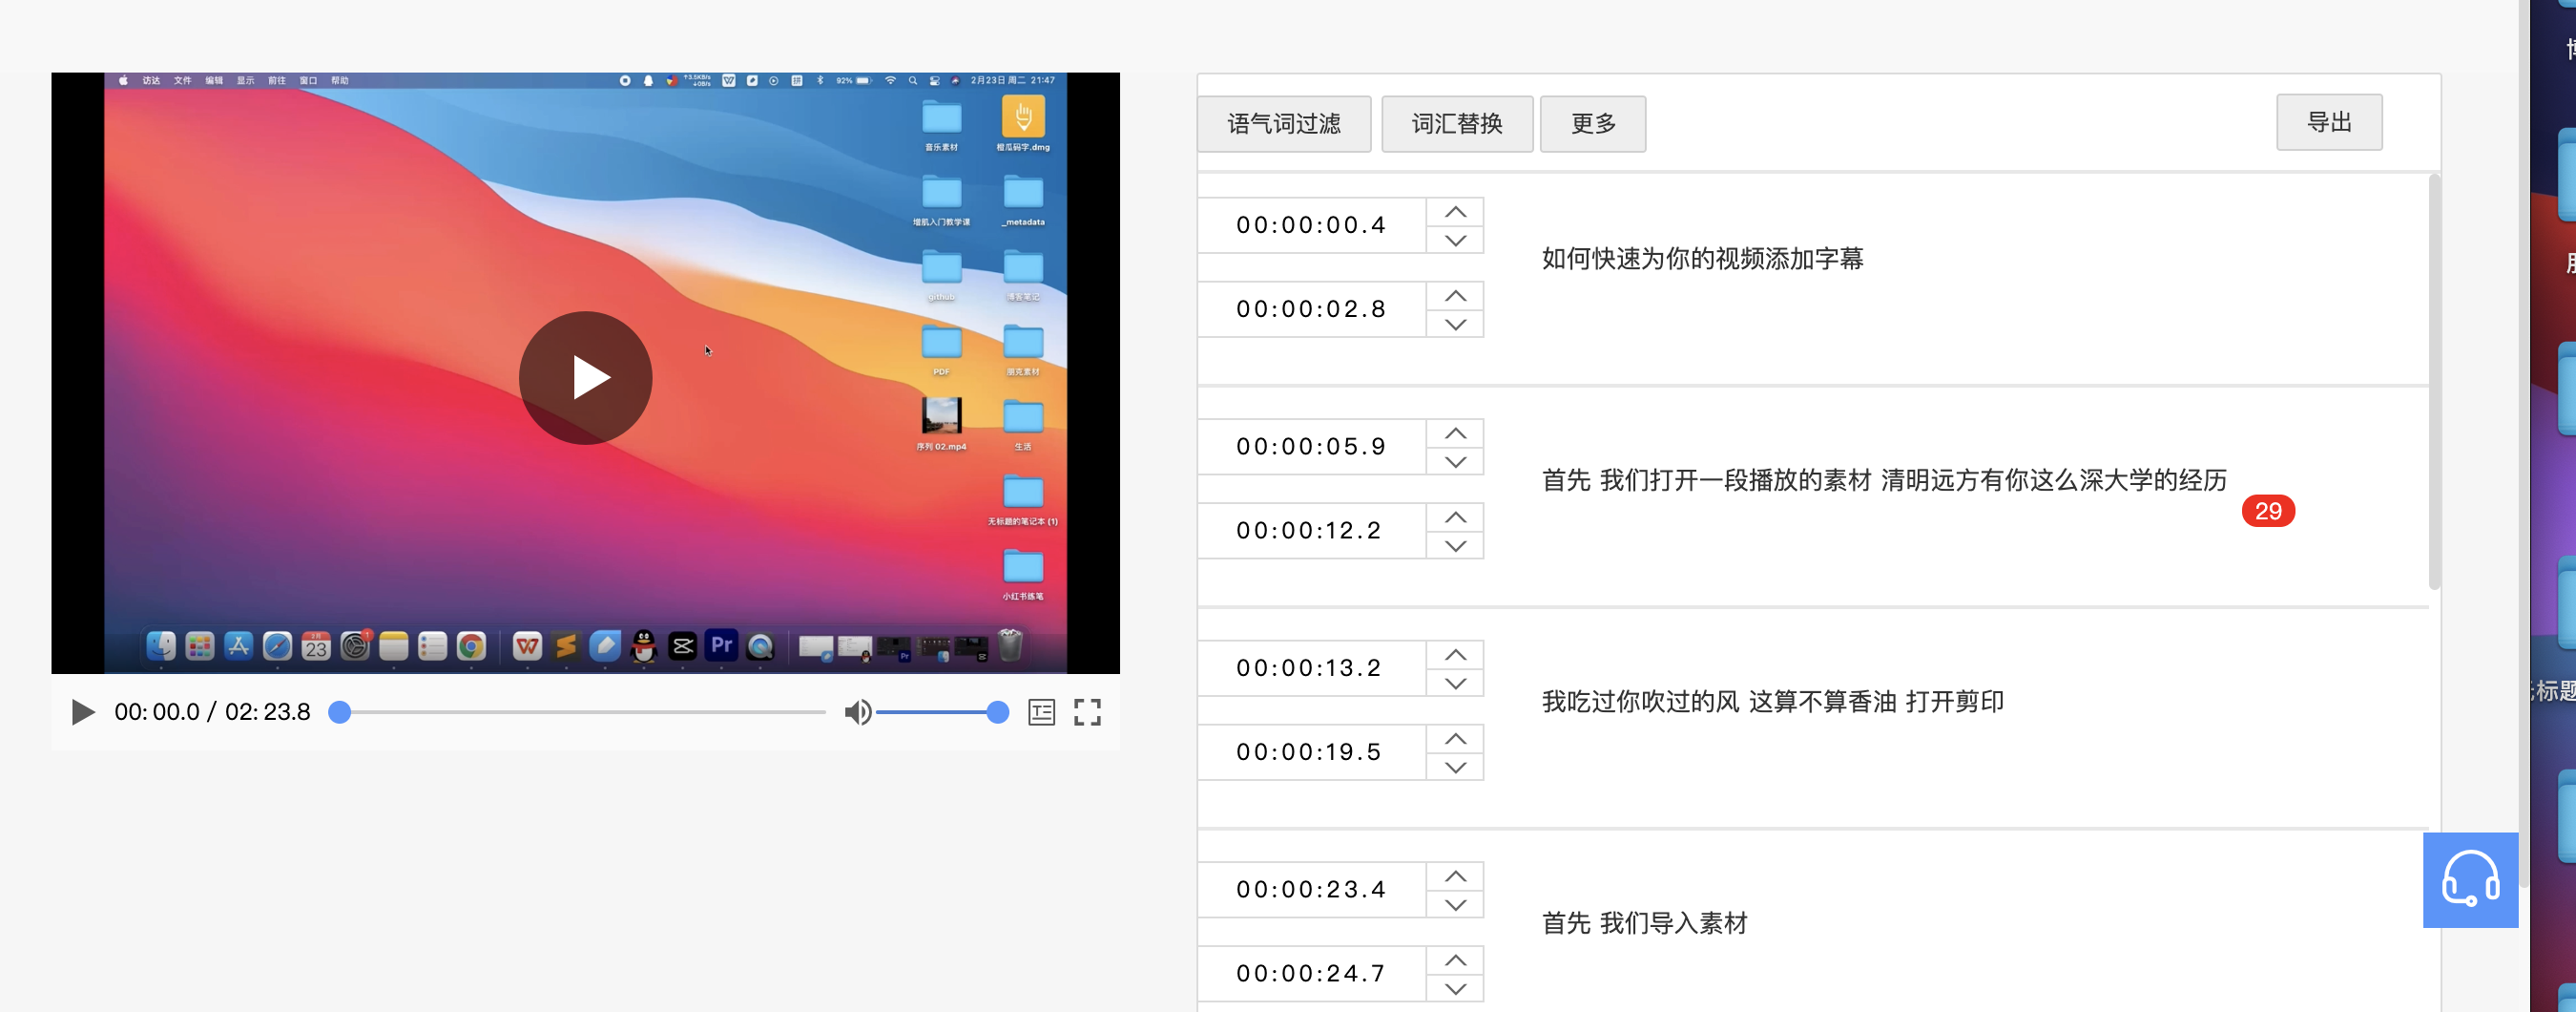
Task: Toggle the subtitle display icon
Action: [x=1041, y=711]
